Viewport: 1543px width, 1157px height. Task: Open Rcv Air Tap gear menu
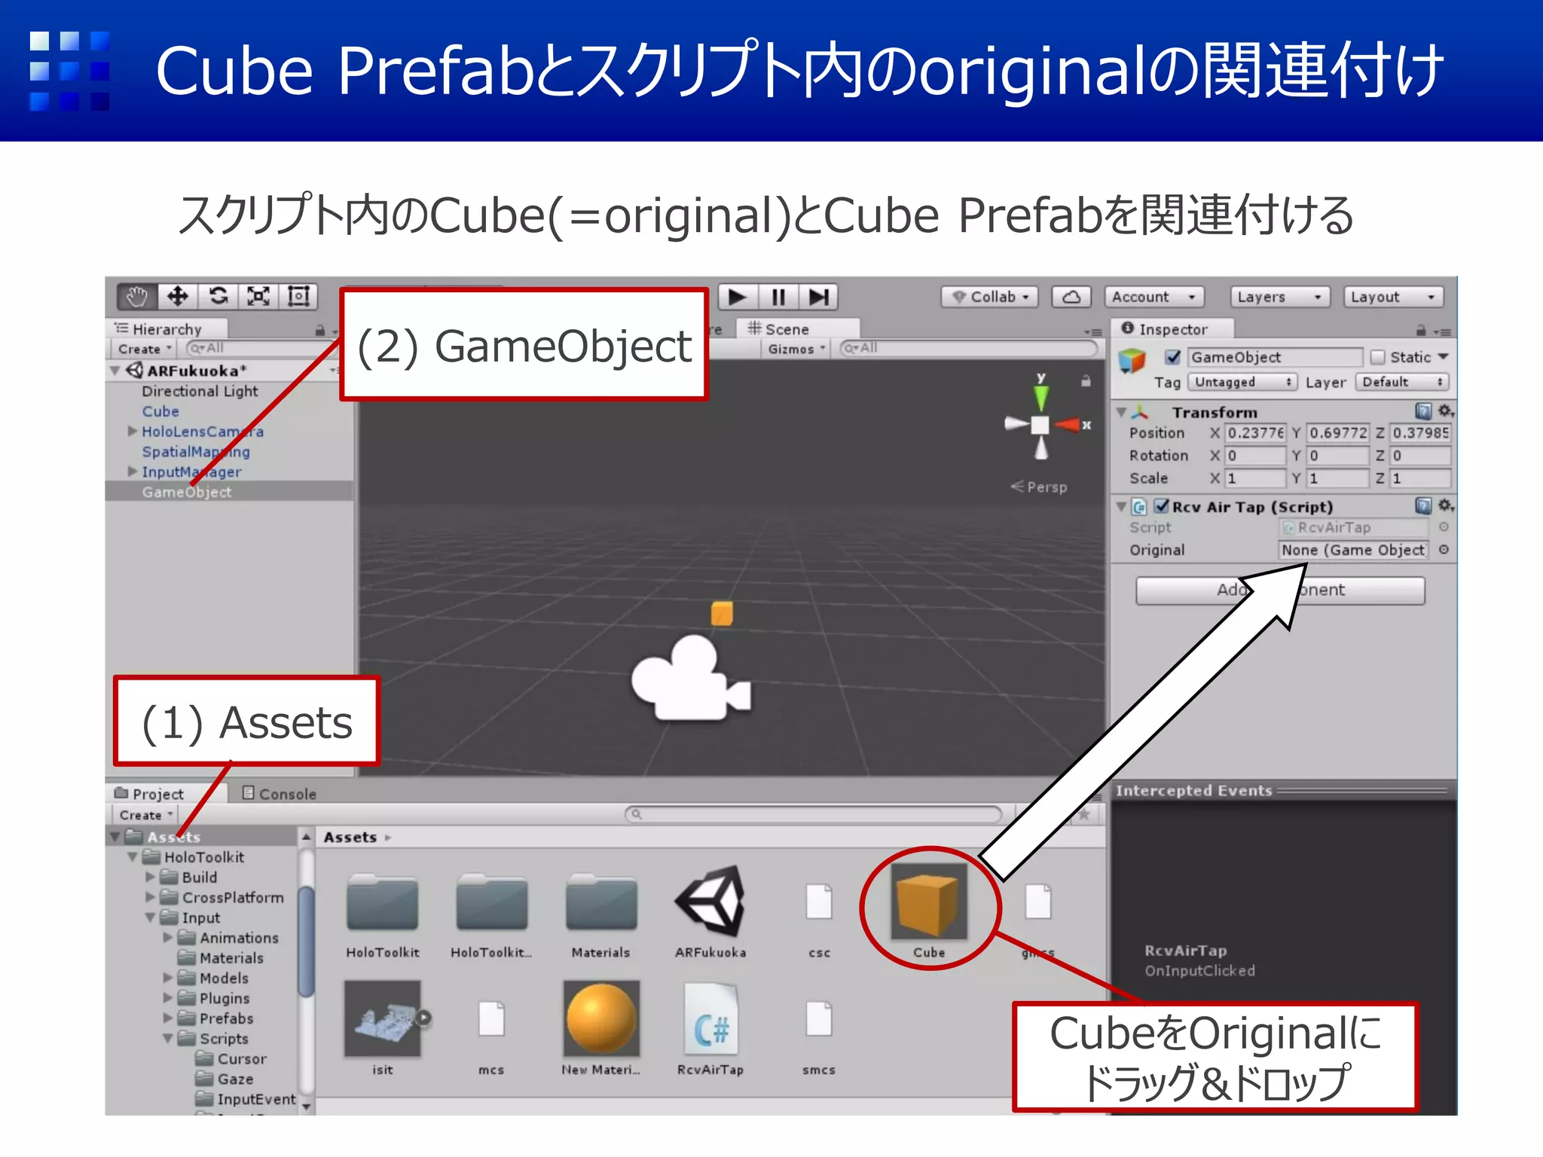[x=1446, y=505]
